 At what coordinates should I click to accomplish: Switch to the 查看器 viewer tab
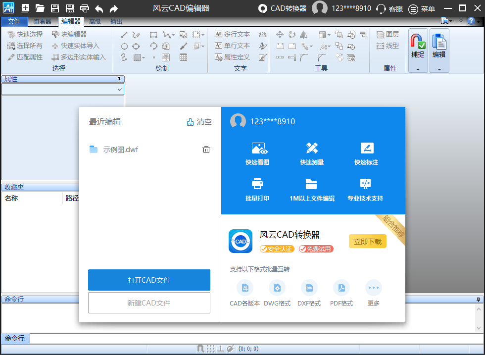pos(43,22)
